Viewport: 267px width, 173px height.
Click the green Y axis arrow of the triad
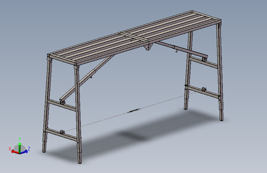coord(20,148)
